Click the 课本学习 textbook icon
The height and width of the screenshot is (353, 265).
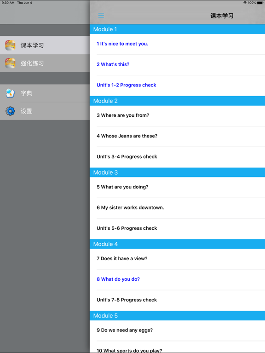tap(11, 45)
